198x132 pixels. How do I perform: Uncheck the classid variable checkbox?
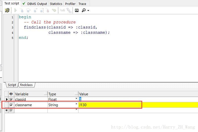pos(11,100)
